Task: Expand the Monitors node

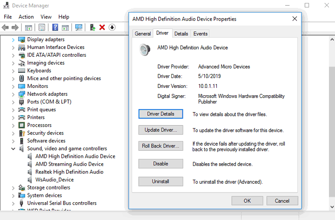Action: point(13,87)
